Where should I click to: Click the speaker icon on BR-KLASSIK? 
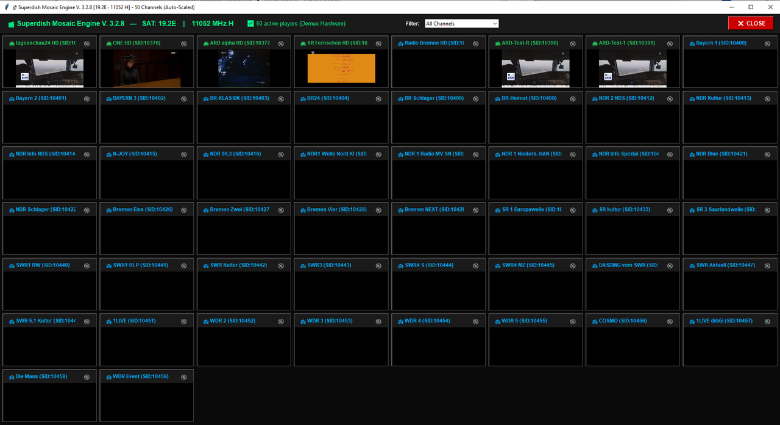281,99
